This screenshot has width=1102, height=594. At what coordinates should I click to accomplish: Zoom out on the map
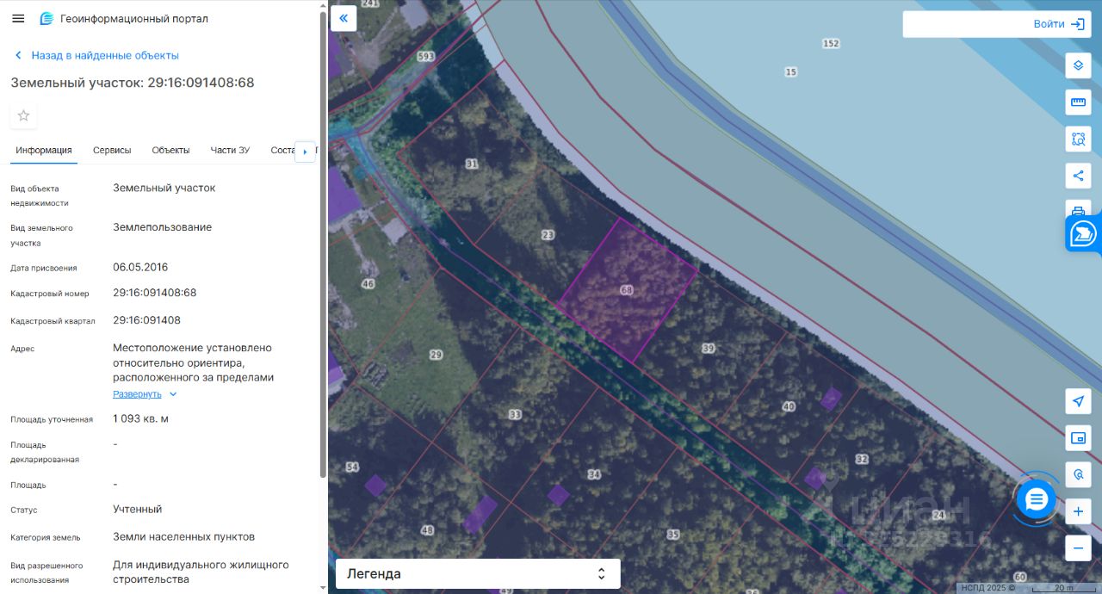coord(1078,548)
